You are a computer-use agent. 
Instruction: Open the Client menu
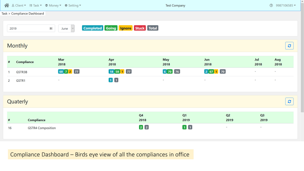pyautogui.click(x=19, y=5)
